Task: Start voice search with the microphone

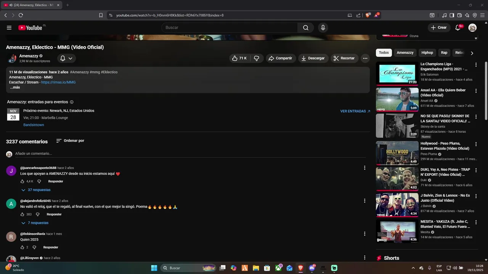Action: point(323,27)
